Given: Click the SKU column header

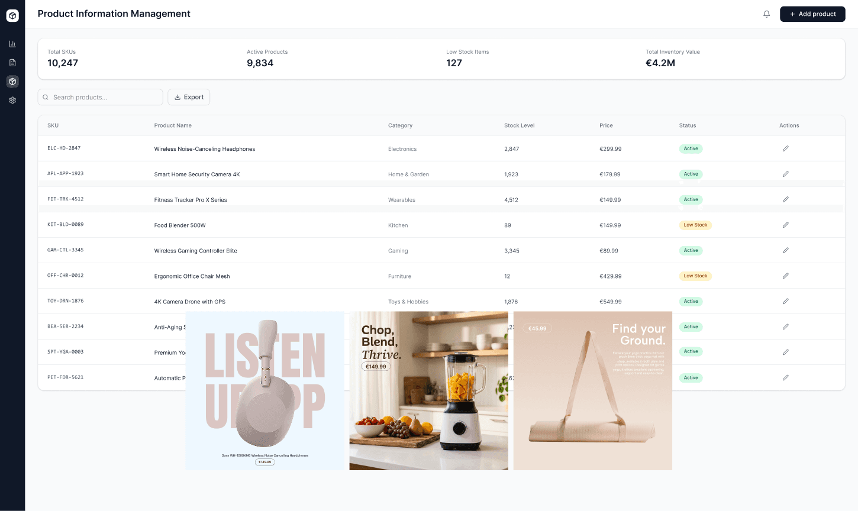Looking at the screenshot, I should [x=53, y=125].
